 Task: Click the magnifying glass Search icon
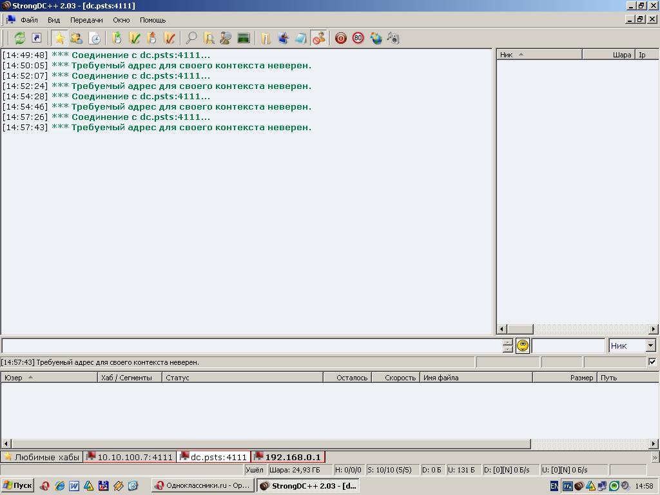click(x=191, y=38)
